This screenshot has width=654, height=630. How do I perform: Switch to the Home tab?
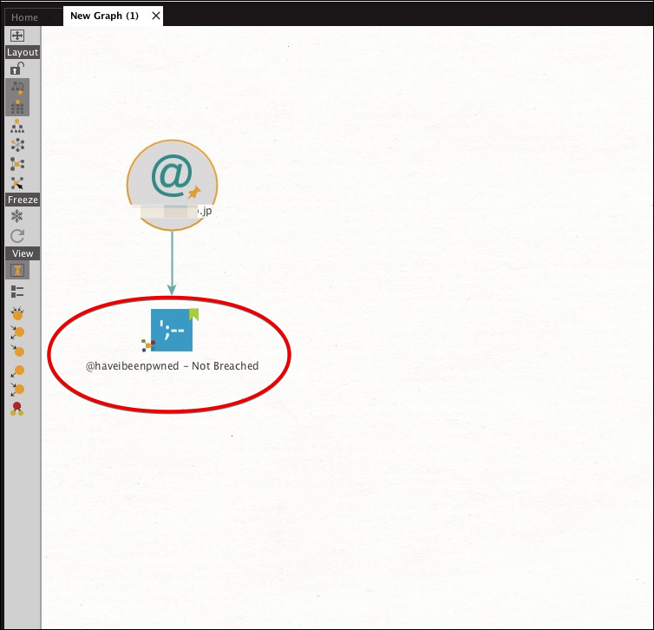[x=24, y=17]
